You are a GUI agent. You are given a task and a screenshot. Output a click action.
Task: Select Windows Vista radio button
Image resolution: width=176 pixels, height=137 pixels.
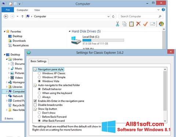[39, 81]
